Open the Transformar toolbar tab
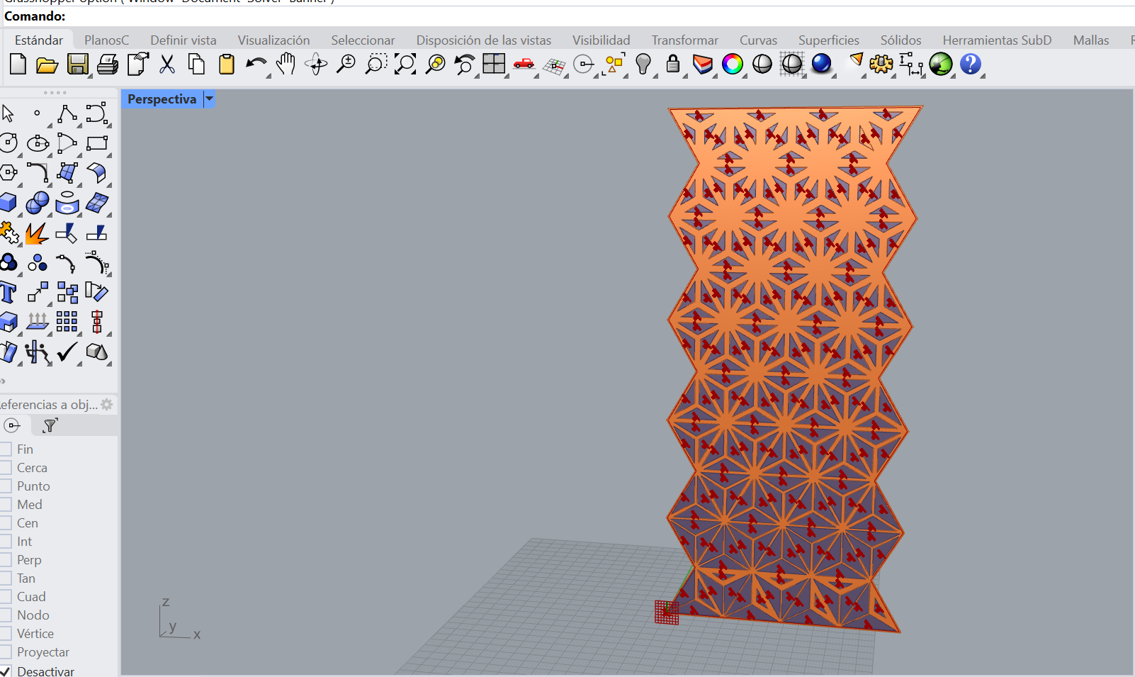The height and width of the screenshot is (677, 1135). pyautogui.click(x=684, y=40)
